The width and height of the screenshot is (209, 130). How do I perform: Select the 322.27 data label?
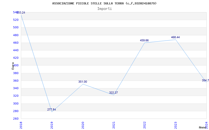point(113,93)
